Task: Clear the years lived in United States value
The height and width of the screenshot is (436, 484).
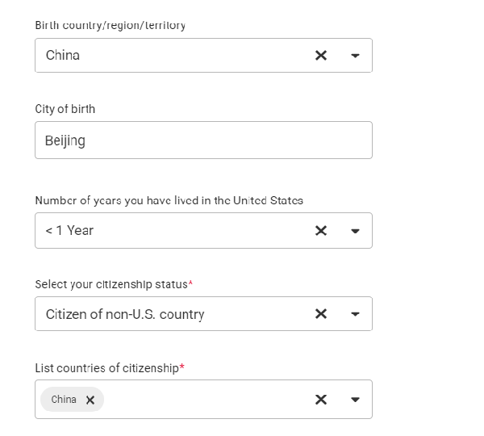Action: [321, 230]
